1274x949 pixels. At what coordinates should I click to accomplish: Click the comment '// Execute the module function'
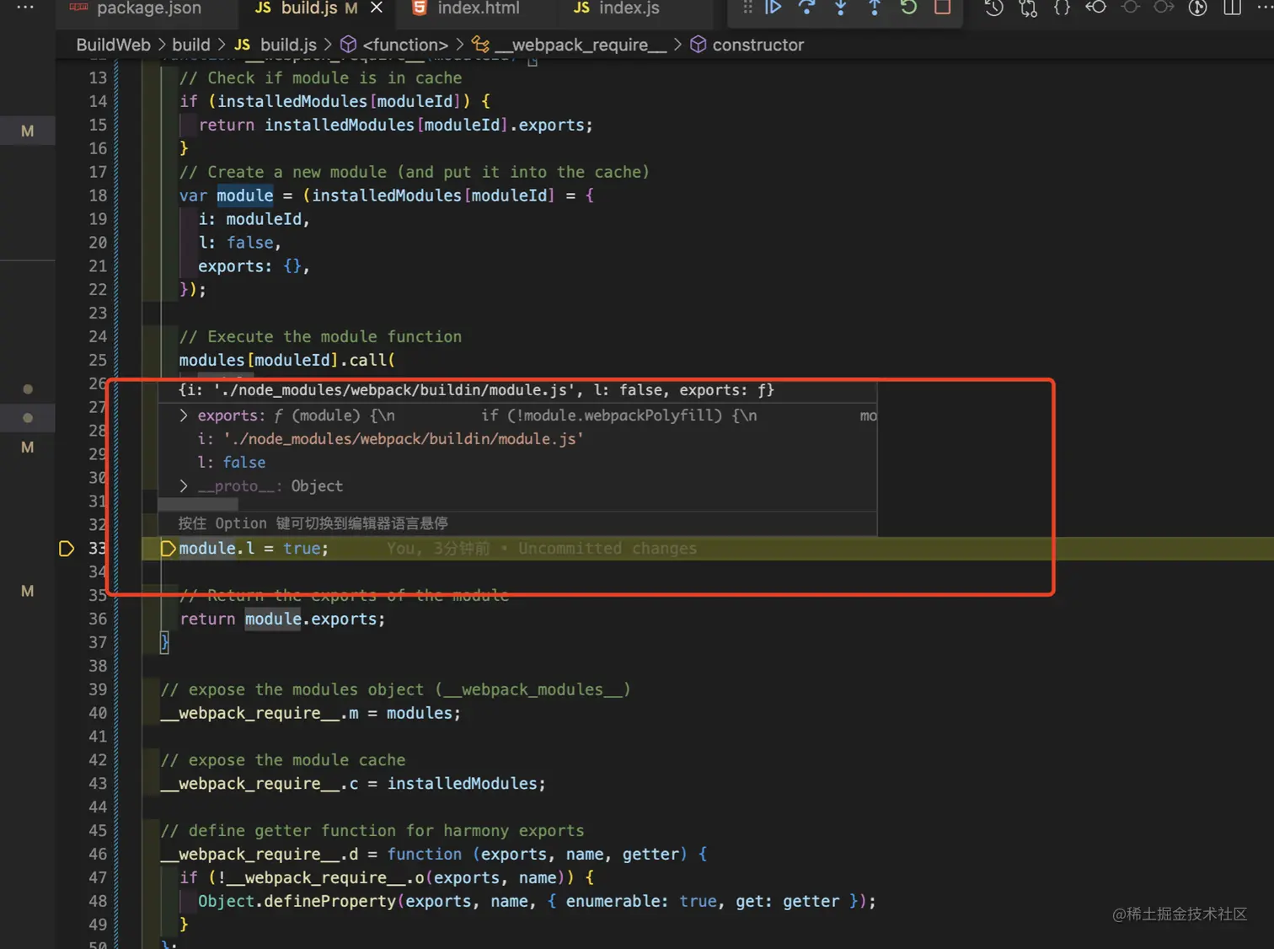[x=320, y=337]
